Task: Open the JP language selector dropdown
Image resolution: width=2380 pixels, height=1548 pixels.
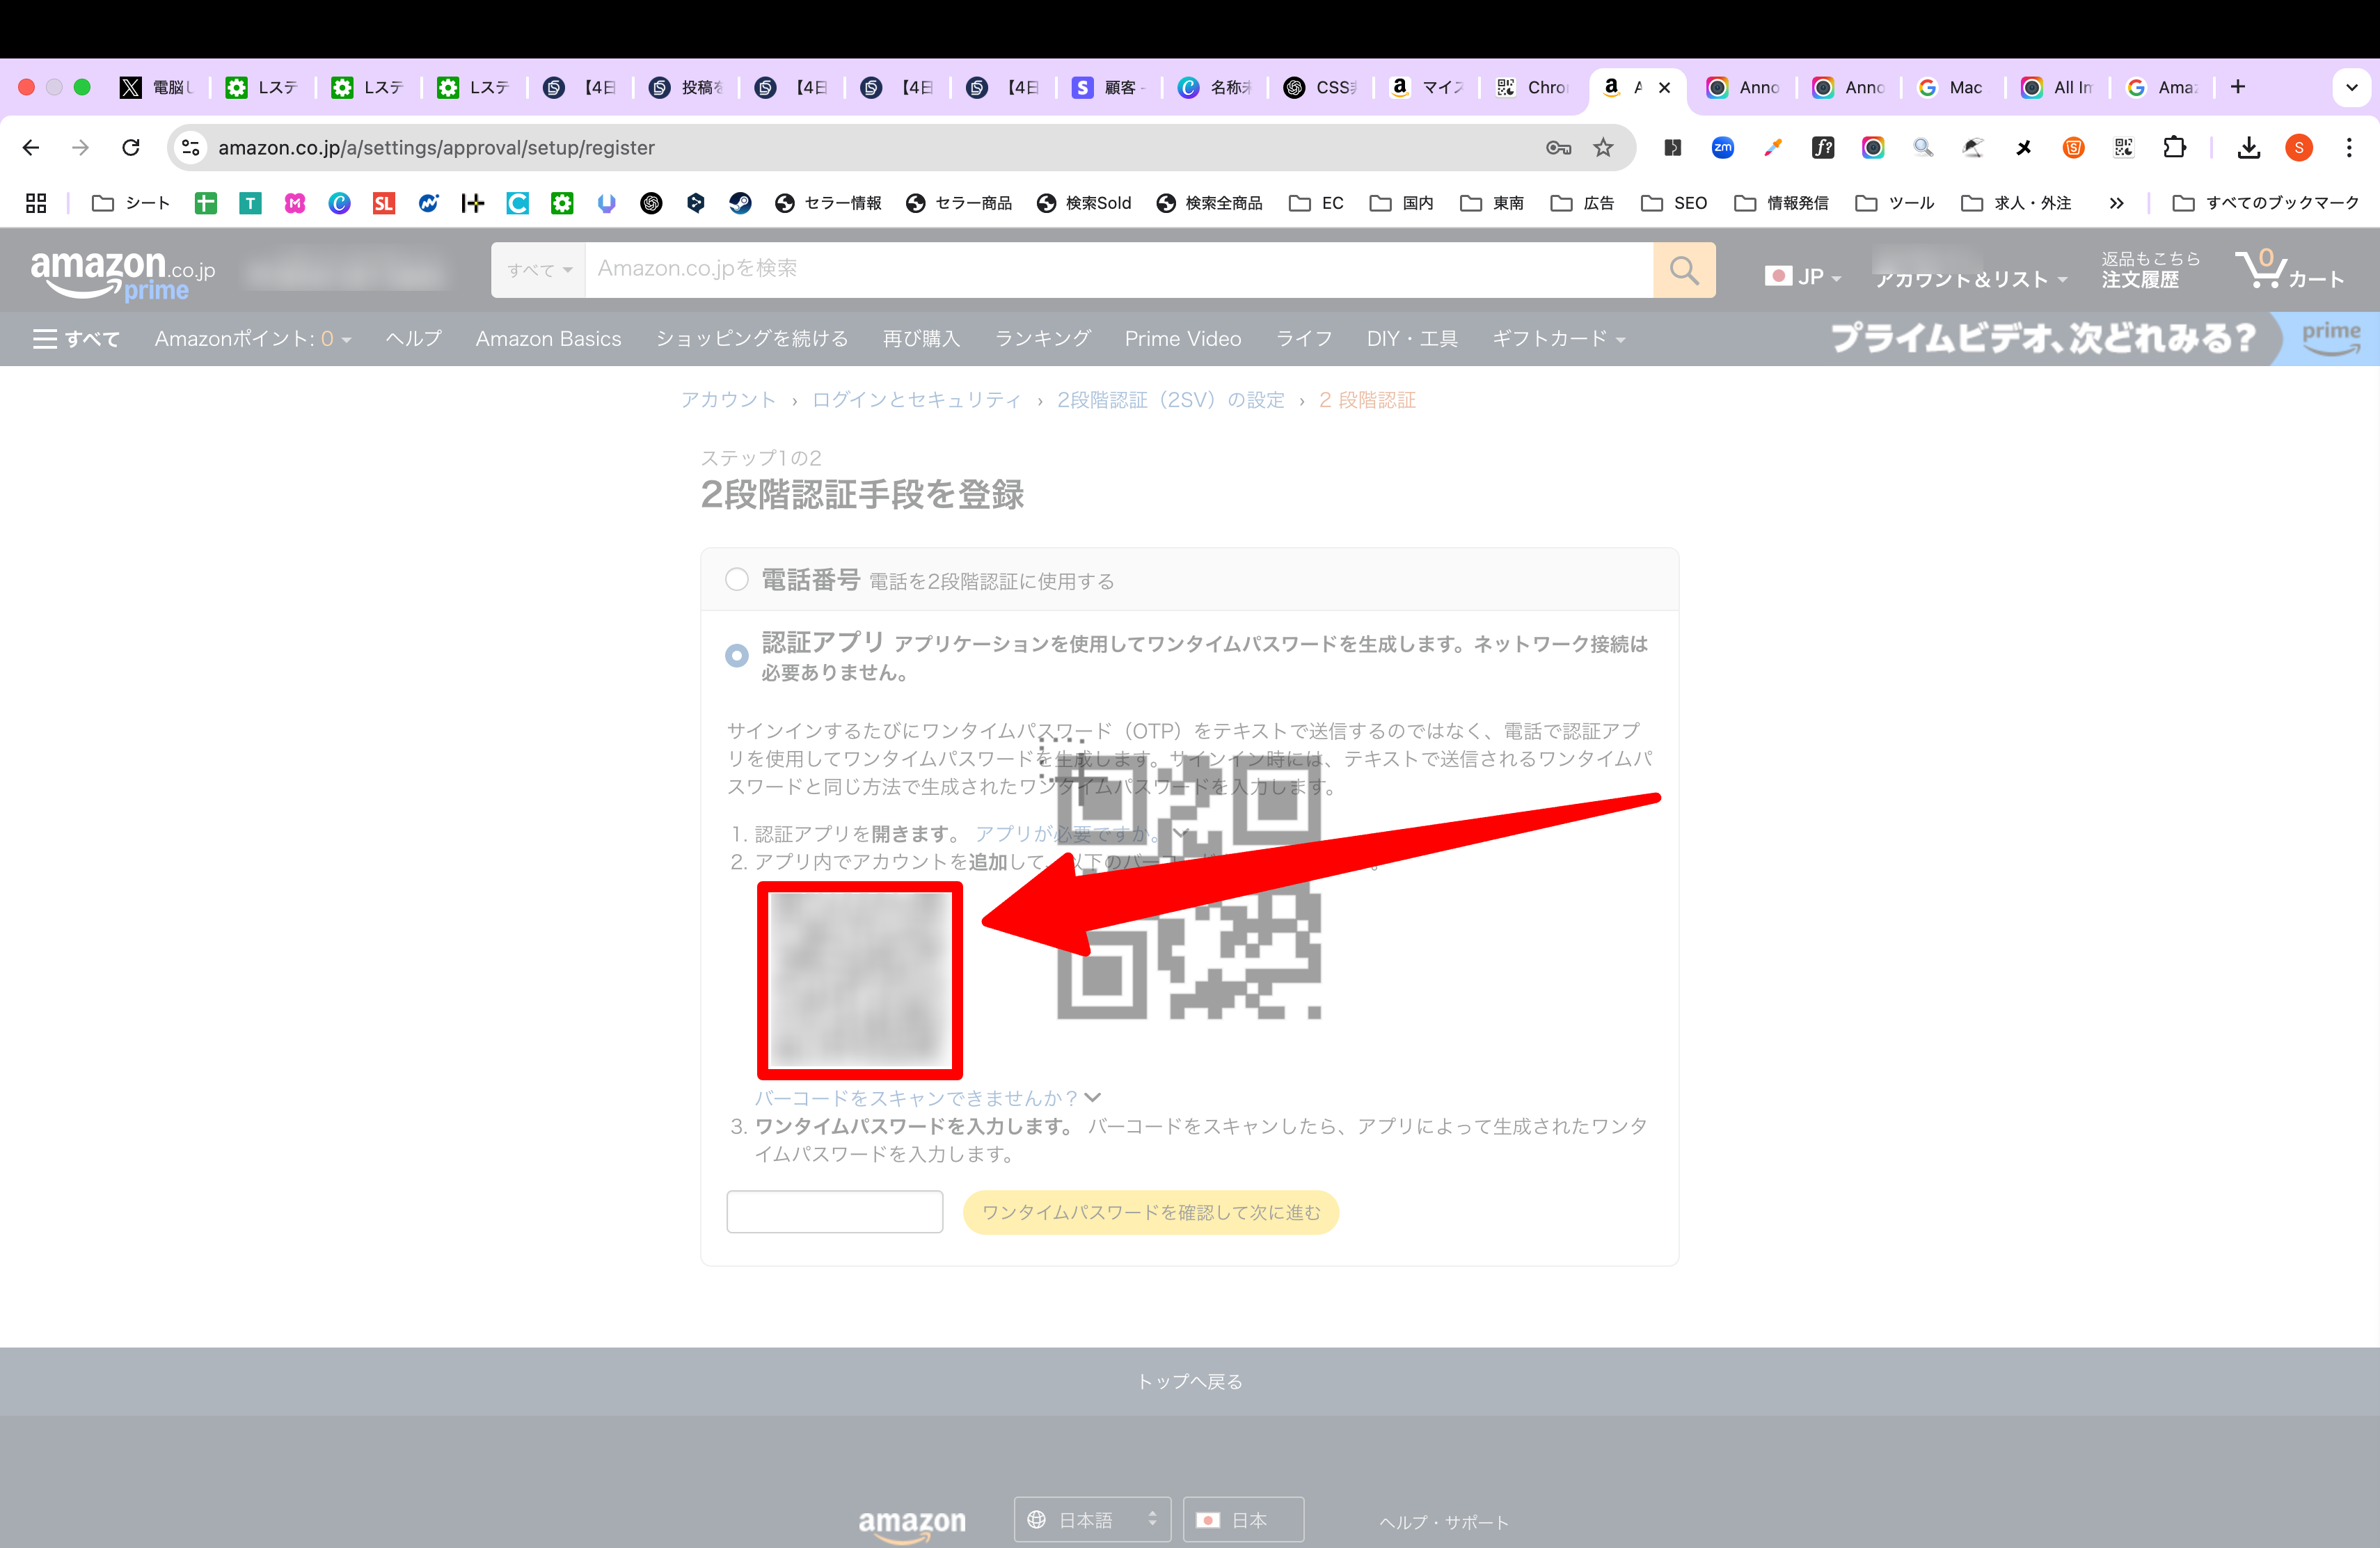Action: pos(1803,276)
